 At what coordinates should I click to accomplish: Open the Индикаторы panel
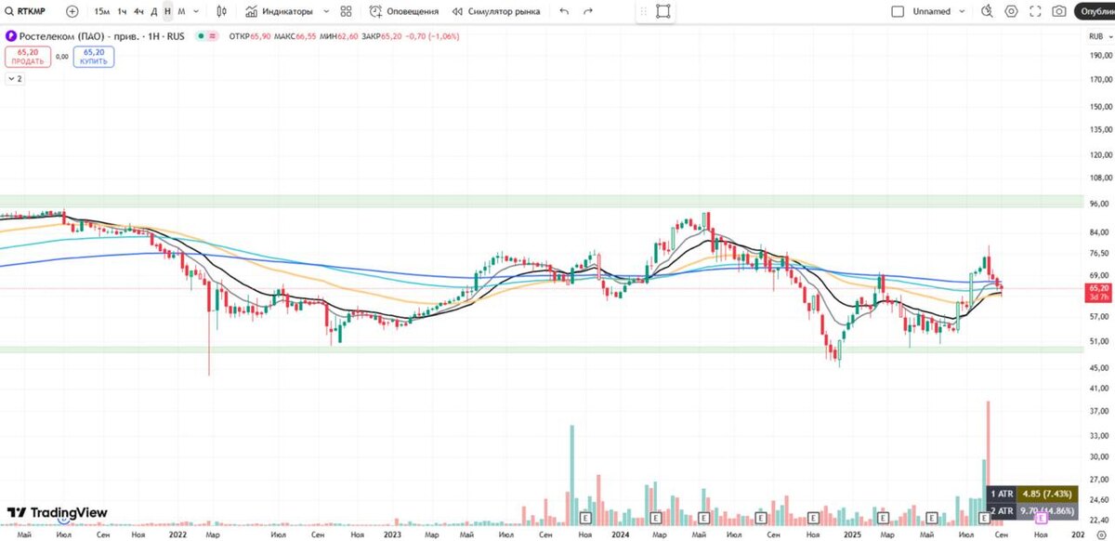(279, 11)
